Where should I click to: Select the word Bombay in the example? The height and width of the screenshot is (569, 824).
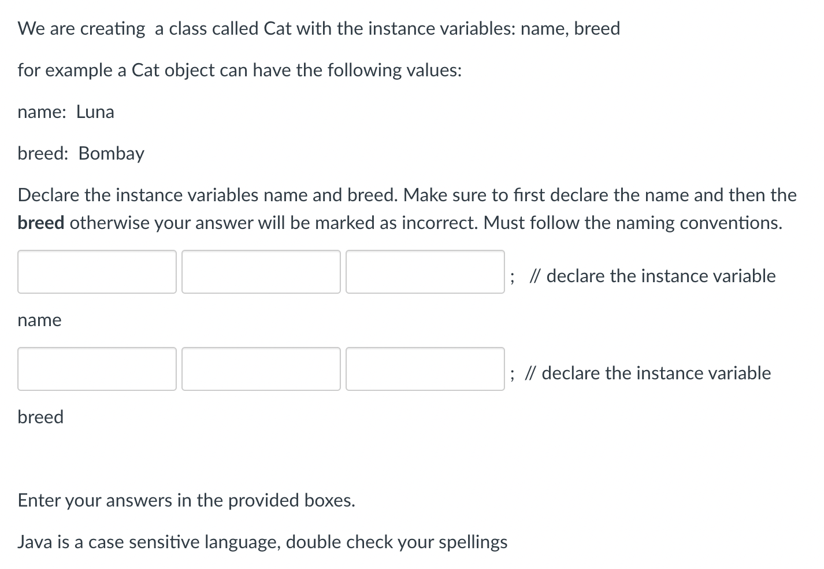coord(112,153)
